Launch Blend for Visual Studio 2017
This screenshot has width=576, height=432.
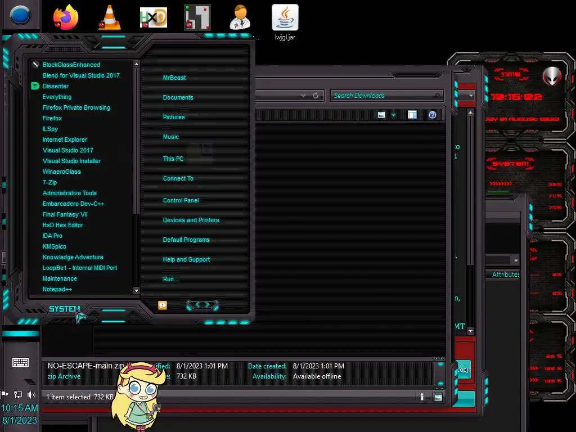pos(81,75)
